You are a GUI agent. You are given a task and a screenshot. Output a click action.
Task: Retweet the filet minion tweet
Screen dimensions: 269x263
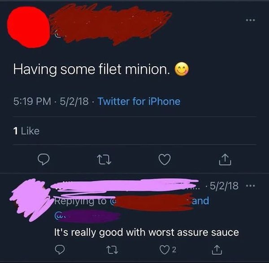(x=104, y=160)
